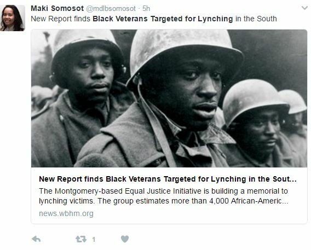
Task: Select the tweet text above the card
Action: point(154,19)
